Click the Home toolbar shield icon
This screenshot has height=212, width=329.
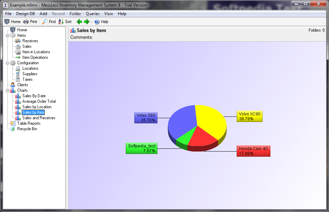(7, 22)
